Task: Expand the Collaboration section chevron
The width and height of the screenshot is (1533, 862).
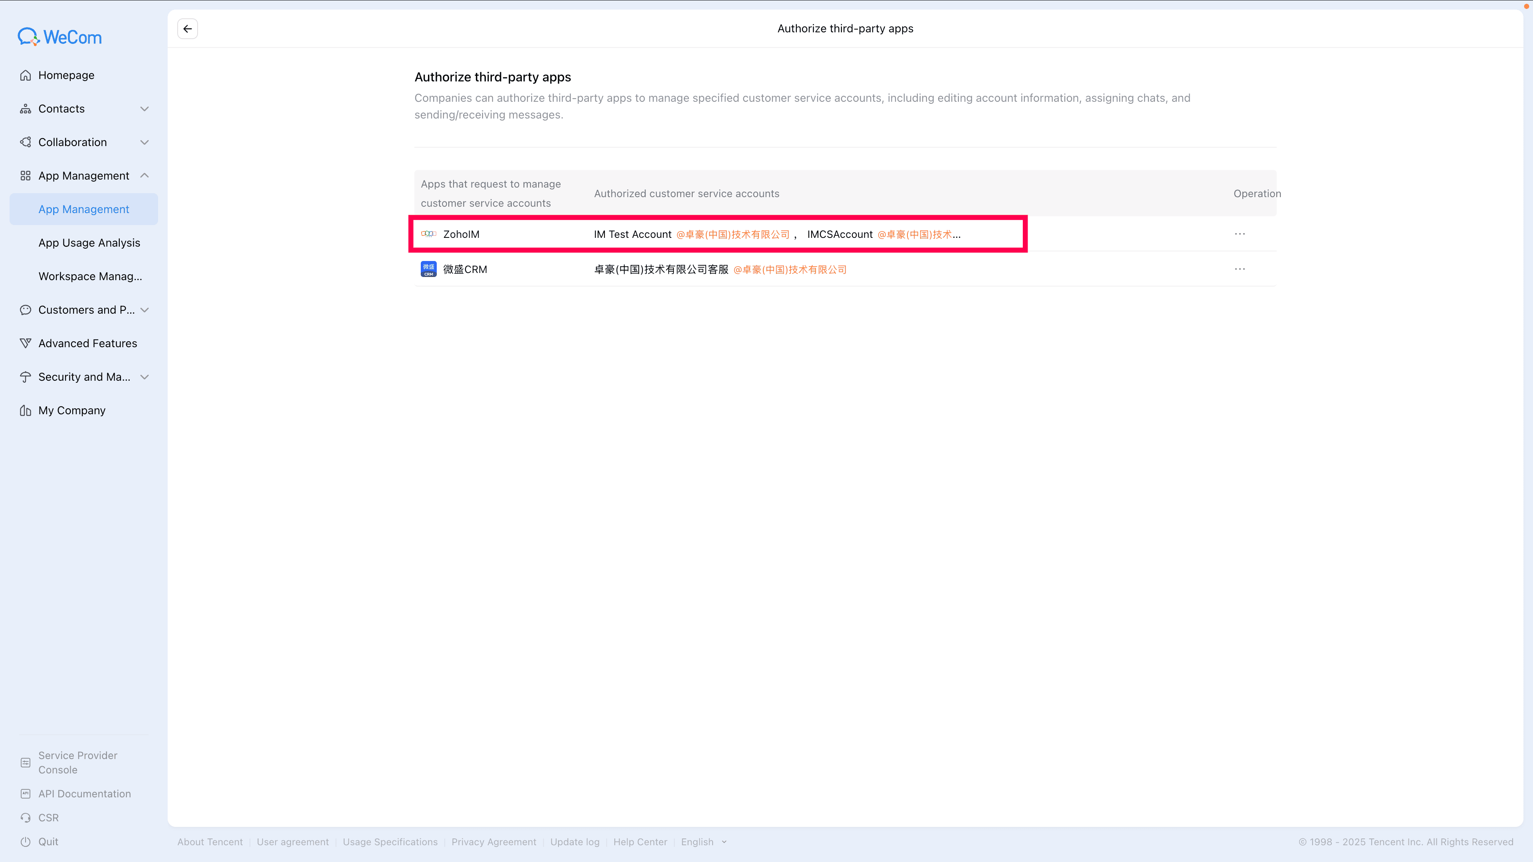Action: 144,142
